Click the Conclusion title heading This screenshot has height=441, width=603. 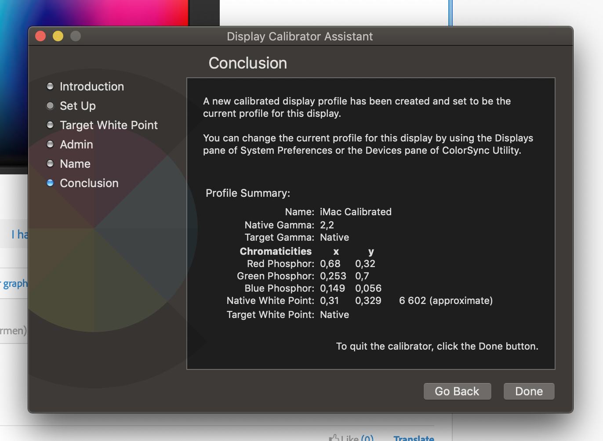[x=248, y=63]
